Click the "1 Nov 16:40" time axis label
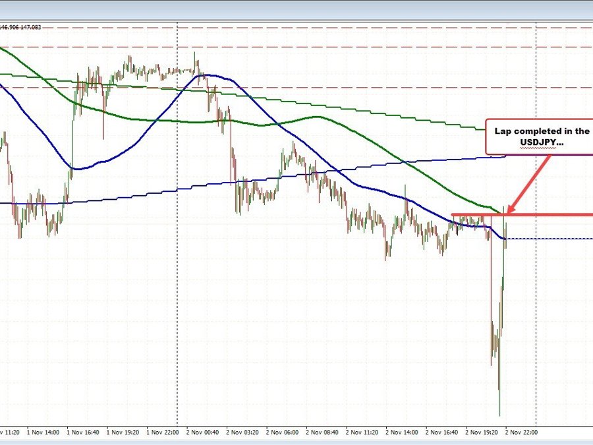The width and height of the screenshot is (593, 445). (83, 432)
